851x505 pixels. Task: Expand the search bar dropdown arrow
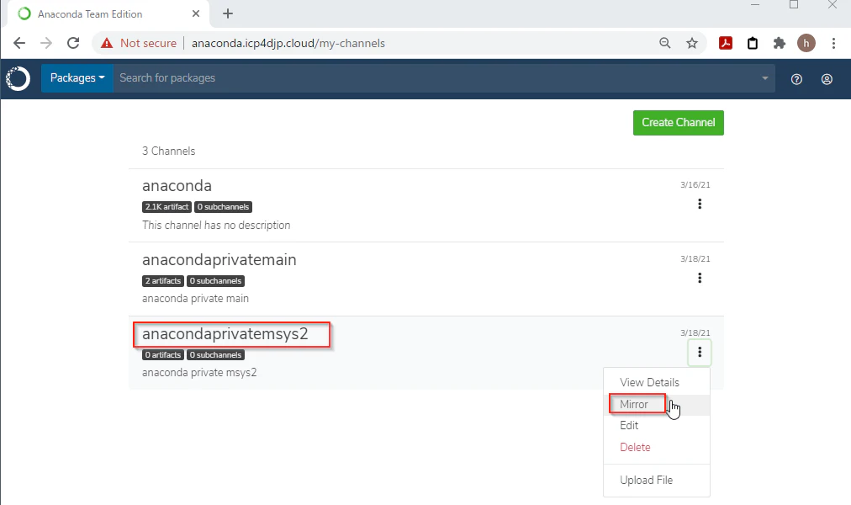click(x=764, y=78)
